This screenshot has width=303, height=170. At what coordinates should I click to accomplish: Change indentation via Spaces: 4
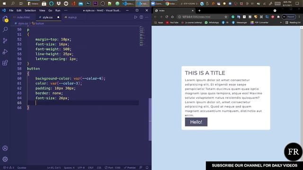pyautogui.click(x=69, y=168)
